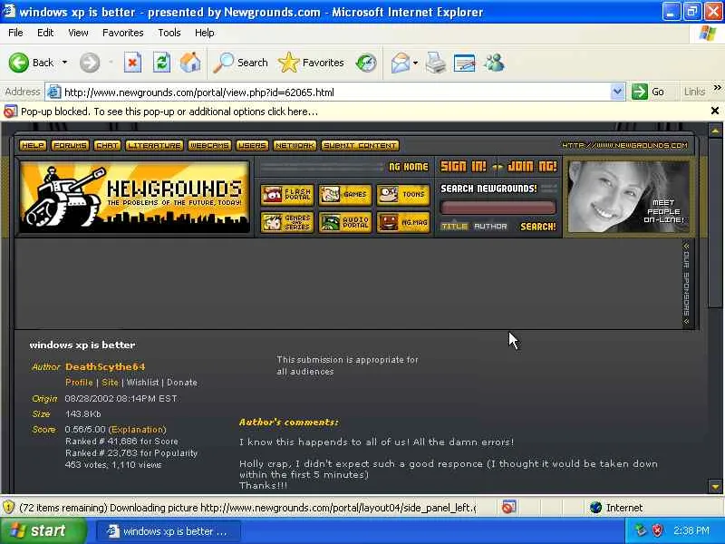Open the CHAT nav button
The height and width of the screenshot is (544, 725).
pos(107,145)
